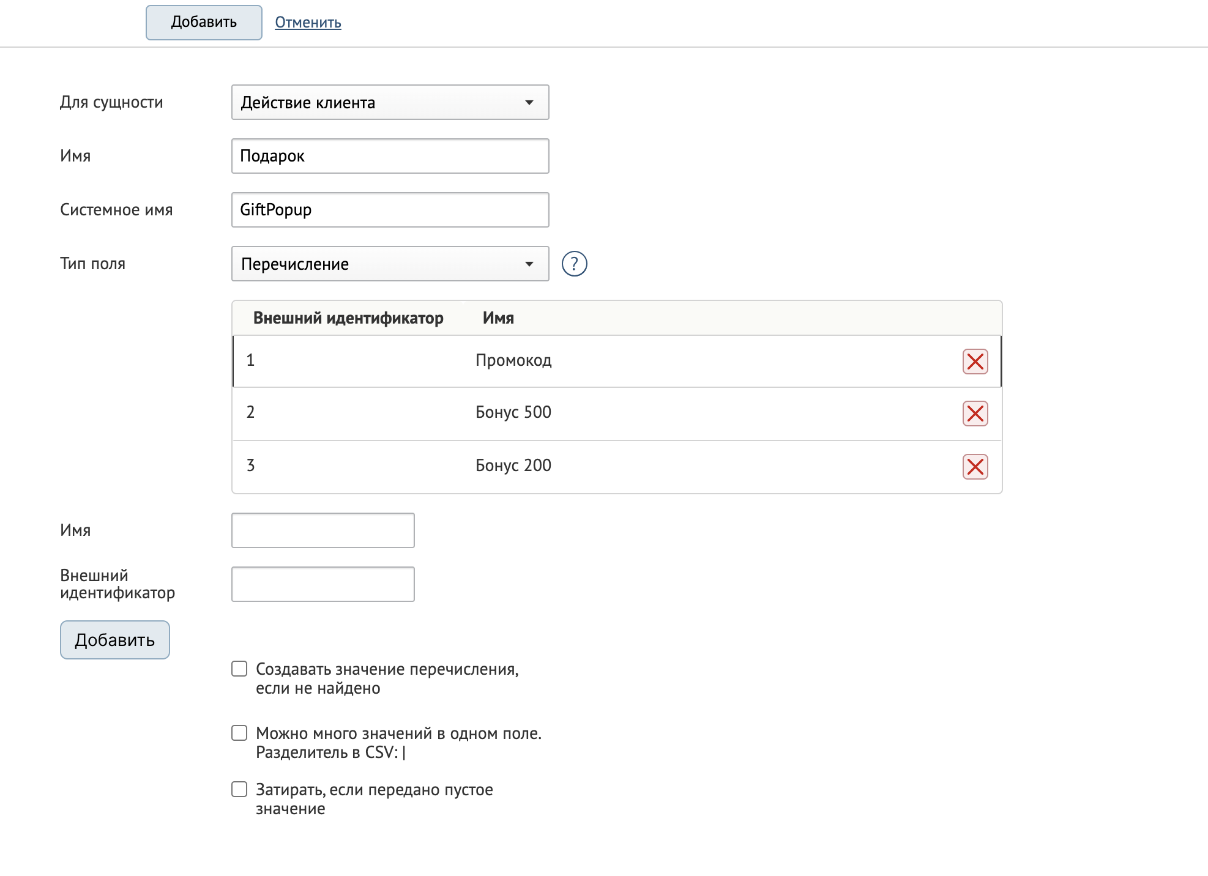Focus the Имя field containing Подарок
The width and height of the screenshot is (1208, 876).
(390, 156)
